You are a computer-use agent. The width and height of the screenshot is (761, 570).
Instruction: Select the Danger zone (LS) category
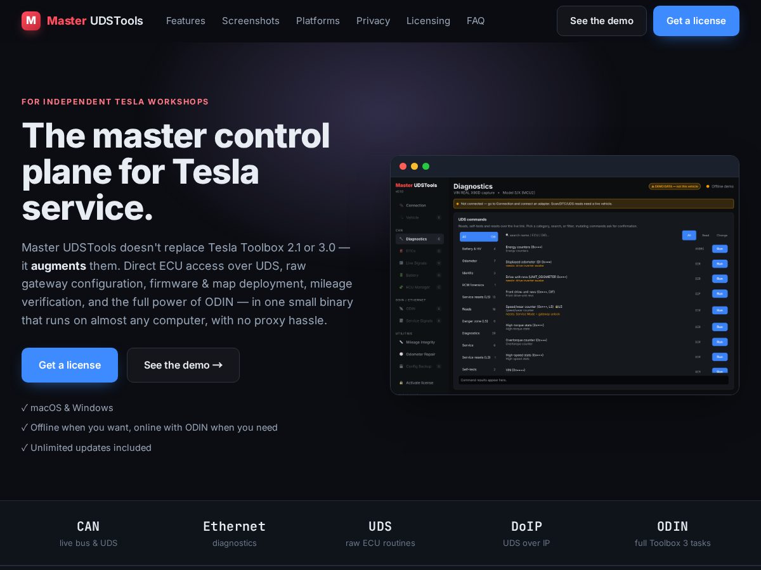[479, 321]
